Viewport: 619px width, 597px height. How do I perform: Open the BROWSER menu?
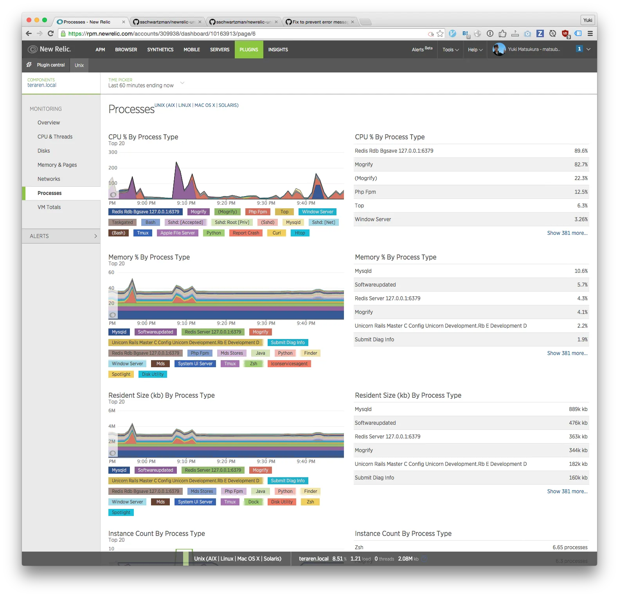126,50
